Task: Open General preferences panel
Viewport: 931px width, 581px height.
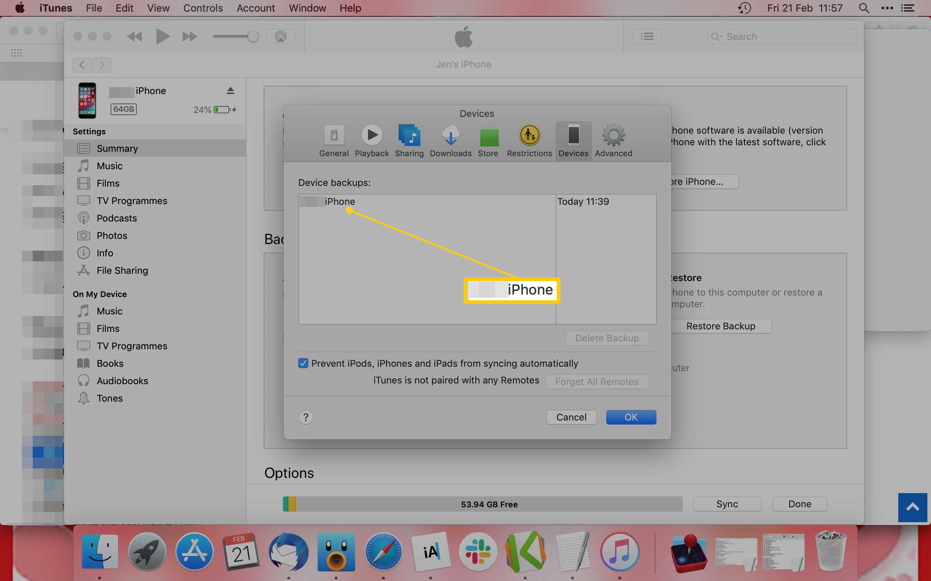Action: (334, 140)
